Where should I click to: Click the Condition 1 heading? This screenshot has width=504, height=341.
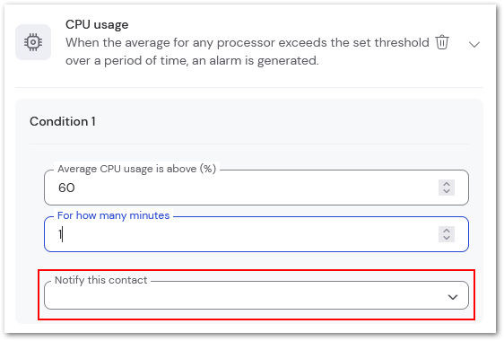[63, 122]
